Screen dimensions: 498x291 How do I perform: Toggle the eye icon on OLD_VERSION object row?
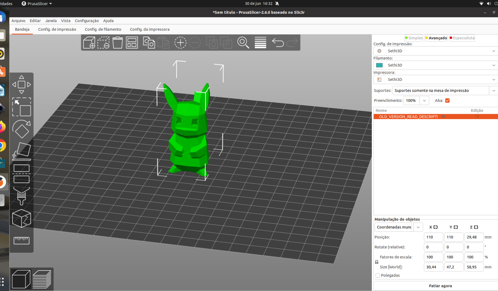pos(443,117)
